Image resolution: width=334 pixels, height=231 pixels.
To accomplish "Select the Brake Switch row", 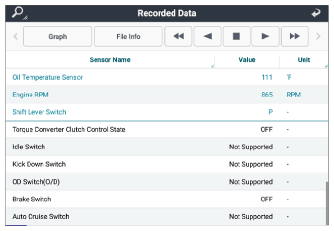I will (167, 199).
